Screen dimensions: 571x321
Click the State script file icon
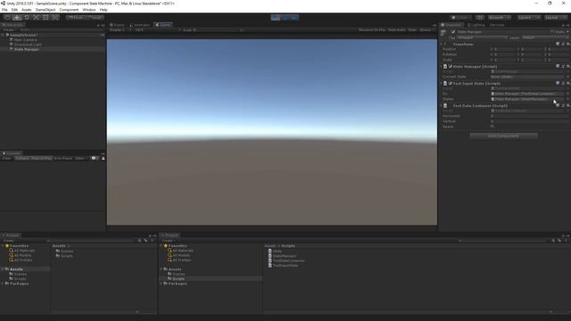tap(269, 251)
